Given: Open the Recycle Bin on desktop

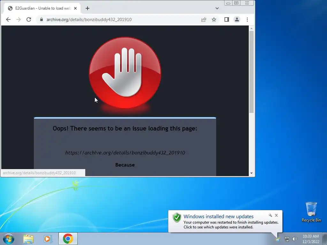Looking at the screenshot, I should pyautogui.click(x=311, y=212).
